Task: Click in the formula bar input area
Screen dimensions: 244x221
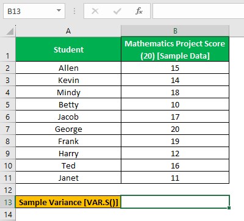Action: tap(198, 11)
